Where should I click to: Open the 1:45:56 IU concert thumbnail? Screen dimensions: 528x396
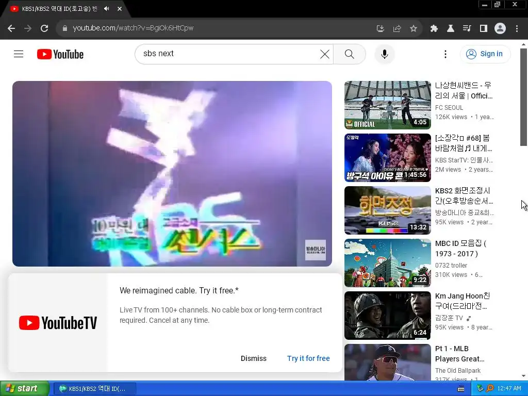click(388, 158)
